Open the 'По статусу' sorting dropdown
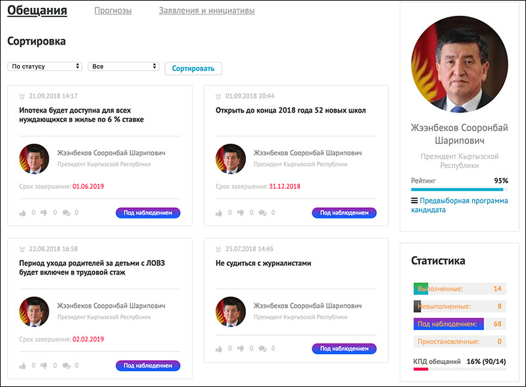526x387 pixels. 45,66
